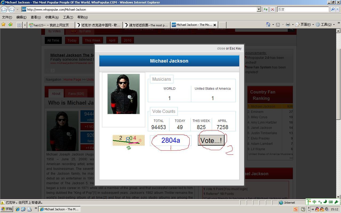Click the Quick Tabs grid icon
Image resolution: width=341 pixels, height=213 pixels.
click(x=19, y=25)
